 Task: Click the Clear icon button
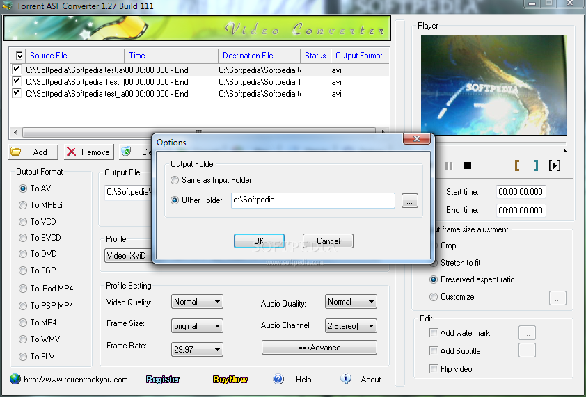tap(135, 152)
